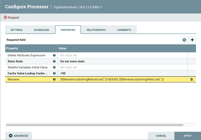Screen dimensions: 201x140
Task: Delete the filename property with trash icon
Action: (192, 79)
